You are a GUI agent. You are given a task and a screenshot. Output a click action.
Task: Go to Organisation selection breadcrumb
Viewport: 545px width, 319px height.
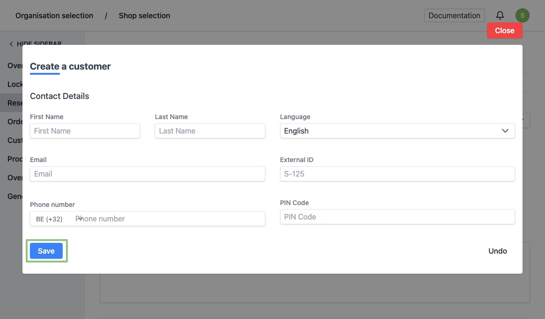54,15
